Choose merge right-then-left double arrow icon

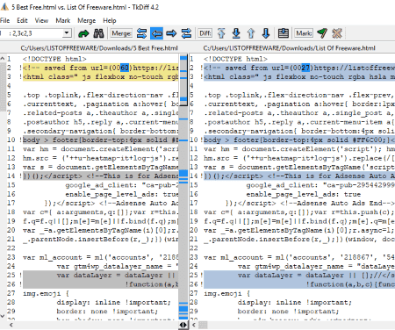[x=186, y=33]
